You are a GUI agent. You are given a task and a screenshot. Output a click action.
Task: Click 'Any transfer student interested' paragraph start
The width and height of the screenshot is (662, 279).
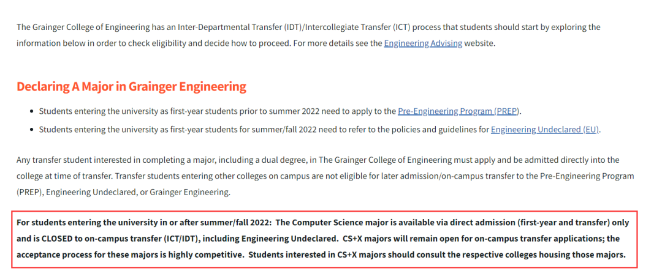(x=73, y=160)
